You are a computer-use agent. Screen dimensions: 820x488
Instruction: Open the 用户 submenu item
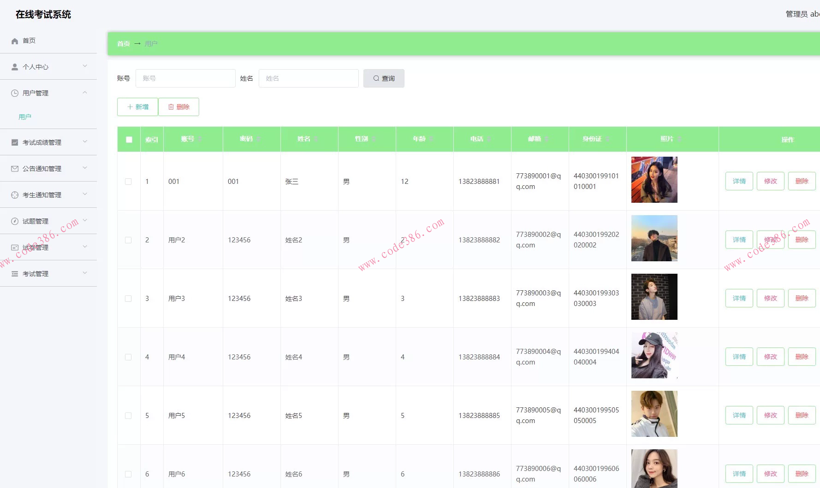(x=25, y=117)
